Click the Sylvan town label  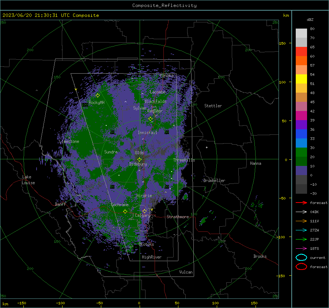(140, 108)
